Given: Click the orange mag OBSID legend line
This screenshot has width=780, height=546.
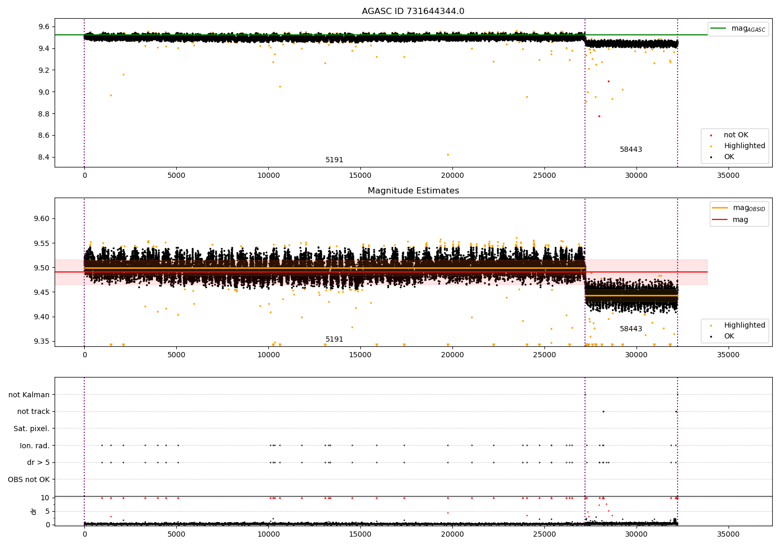Looking at the screenshot, I should point(720,208).
